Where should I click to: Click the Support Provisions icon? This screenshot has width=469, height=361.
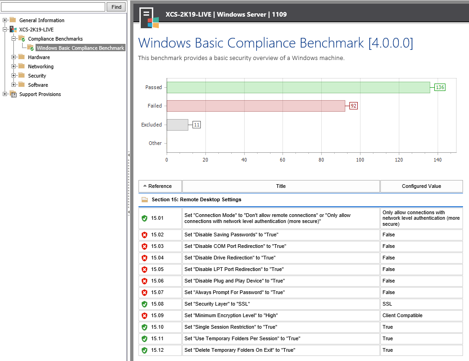pos(12,94)
